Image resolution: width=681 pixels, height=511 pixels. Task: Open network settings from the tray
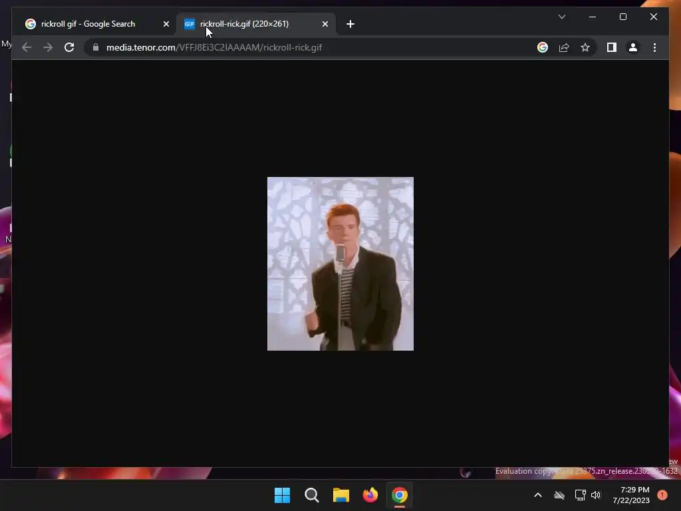(580, 495)
